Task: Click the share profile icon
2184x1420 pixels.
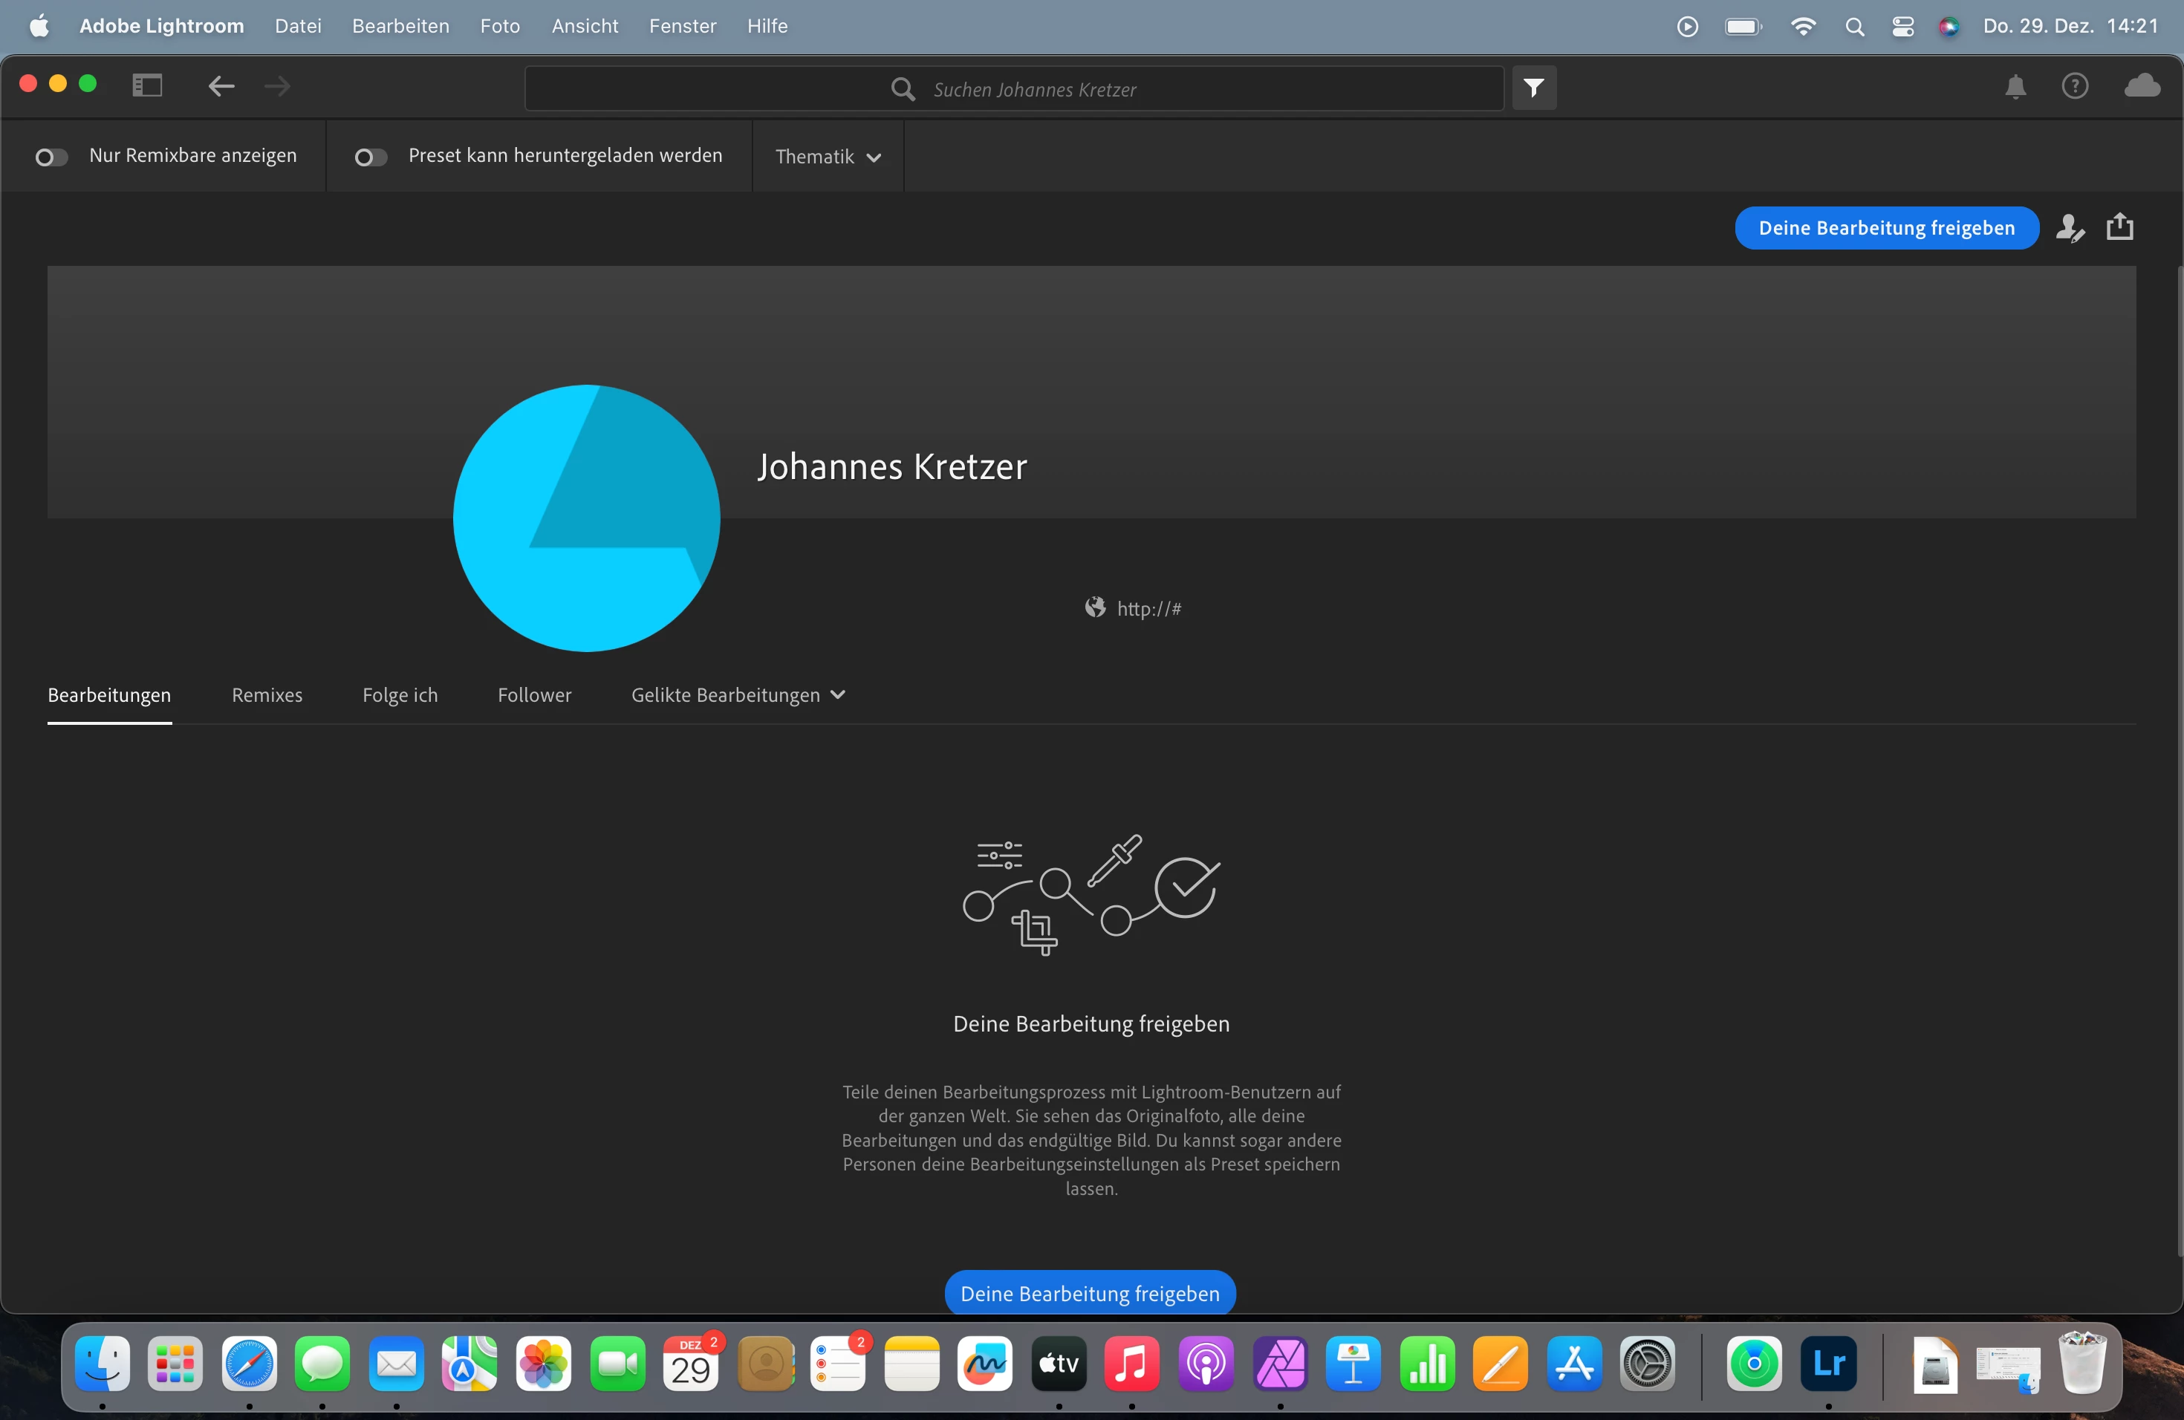Action: point(2120,227)
